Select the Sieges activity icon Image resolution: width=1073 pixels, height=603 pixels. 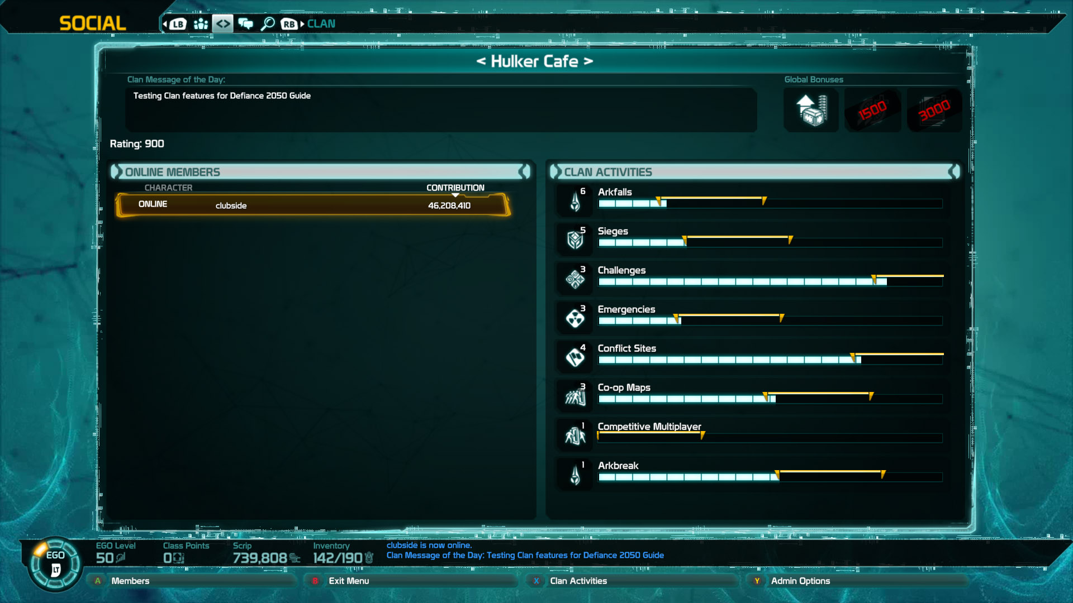click(x=575, y=240)
